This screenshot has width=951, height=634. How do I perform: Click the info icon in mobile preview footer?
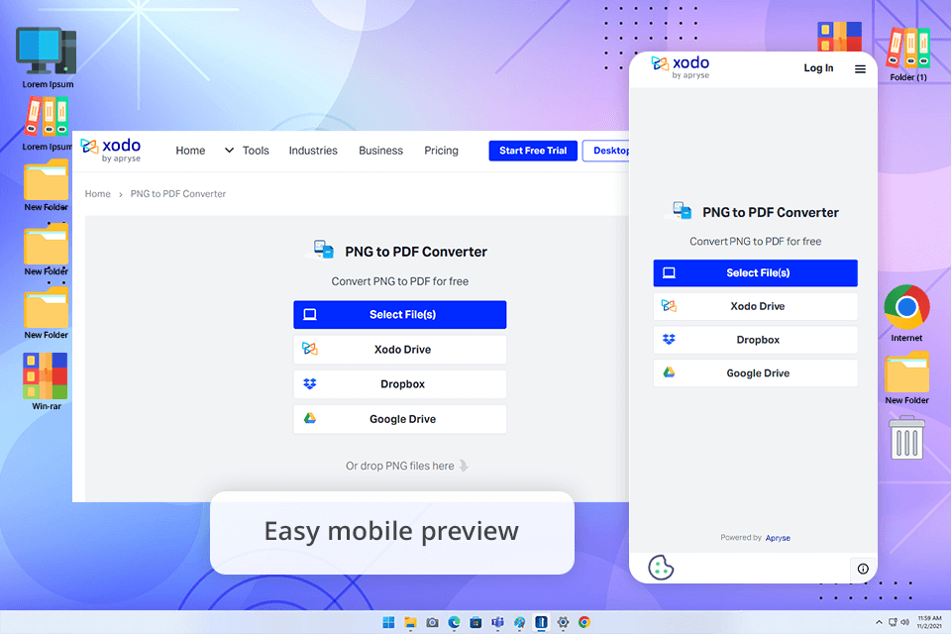(x=863, y=569)
